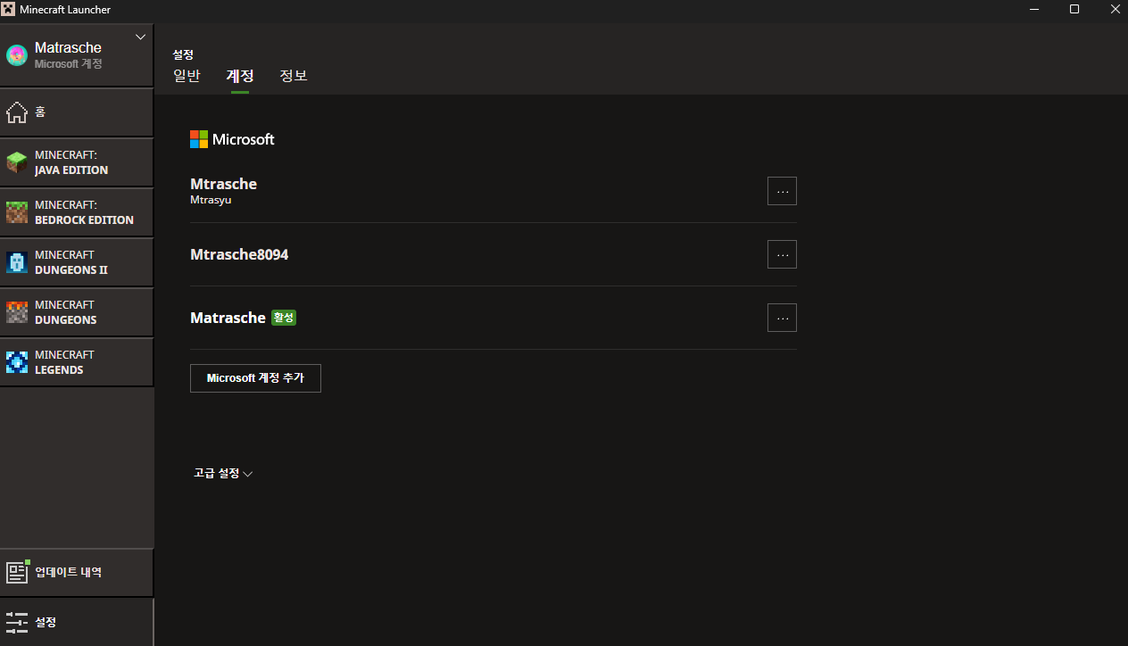The width and height of the screenshot is (1128, 646).
Task: Go to the 홈 sidebar entry
Action: 77,112
